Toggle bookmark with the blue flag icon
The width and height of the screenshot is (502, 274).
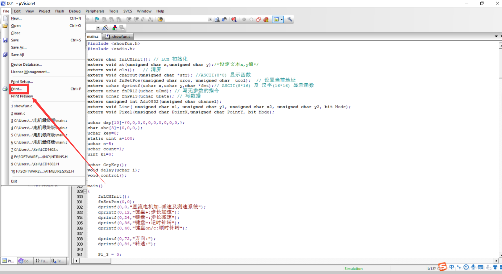(97, 19)
